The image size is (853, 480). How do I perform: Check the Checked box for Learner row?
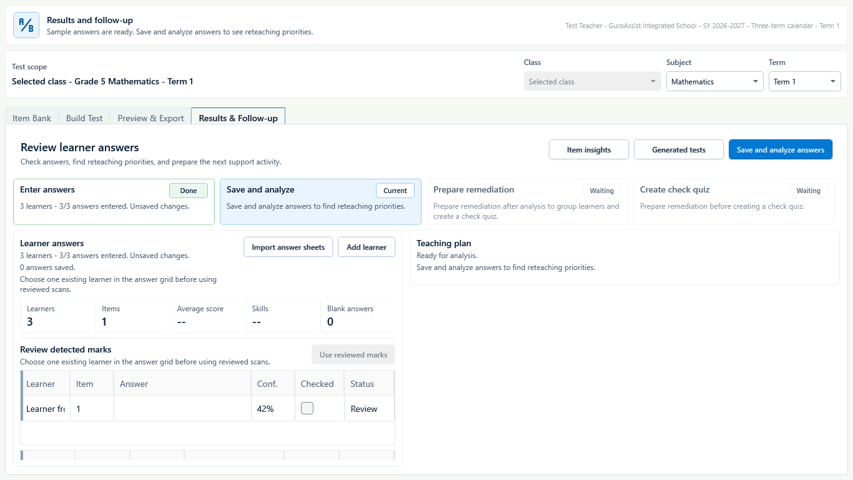[307, 408]
